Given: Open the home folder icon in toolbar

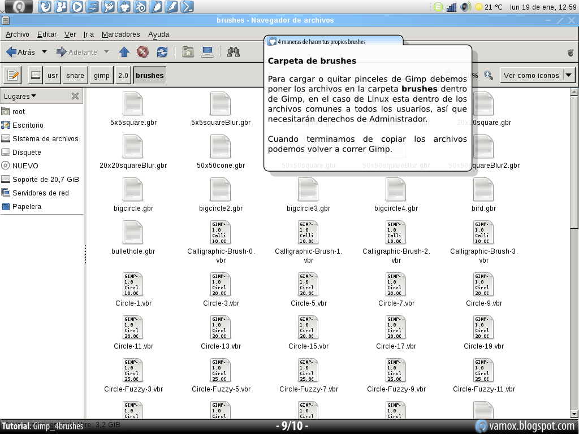Looking at the screenshot, I should pyautogui.click(x=188, y=52).
